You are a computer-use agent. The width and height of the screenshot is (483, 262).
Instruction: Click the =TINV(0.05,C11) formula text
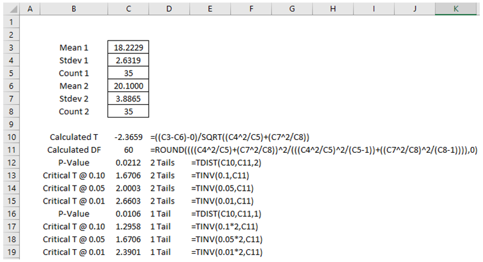(222, 188)
